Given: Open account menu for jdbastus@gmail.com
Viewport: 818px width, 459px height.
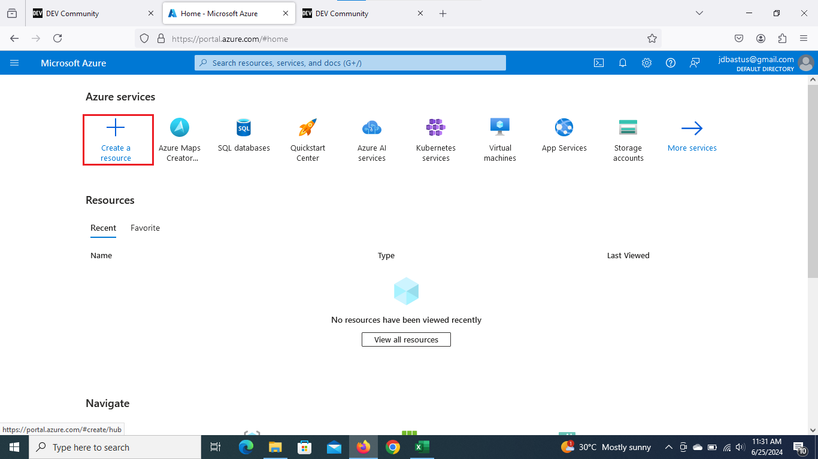Looking at the screenshot, I should 766,63.
